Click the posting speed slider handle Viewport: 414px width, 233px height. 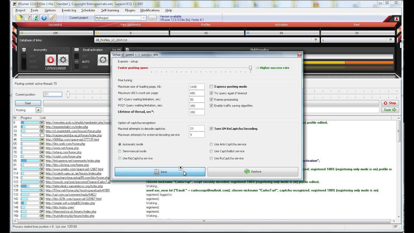click(250, 68)
